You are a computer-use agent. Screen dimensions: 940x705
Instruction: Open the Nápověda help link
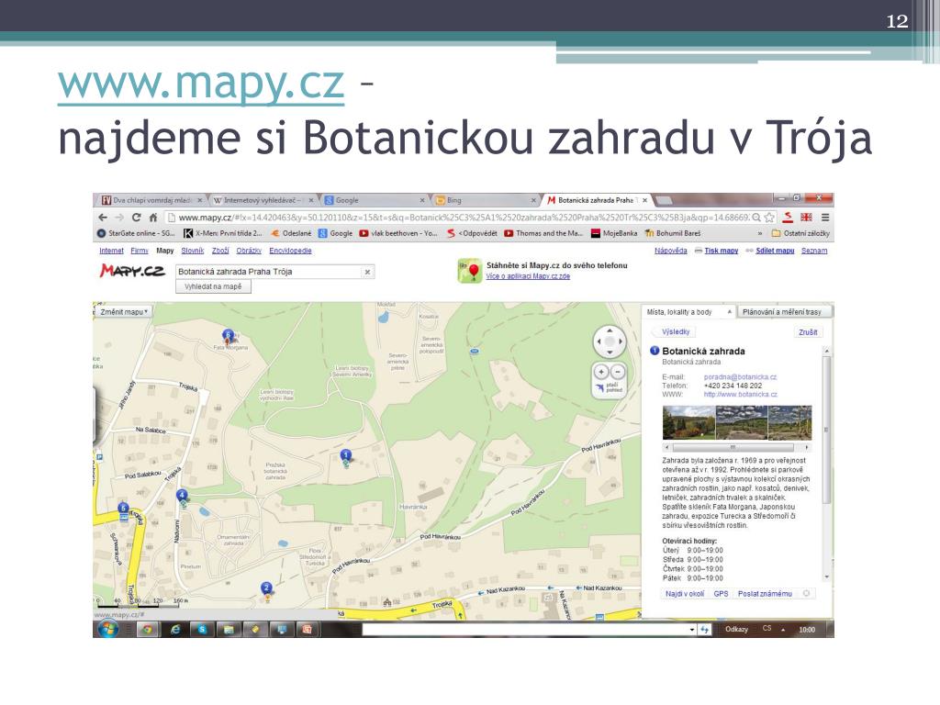pyautogui.click(x=671, y=251)
